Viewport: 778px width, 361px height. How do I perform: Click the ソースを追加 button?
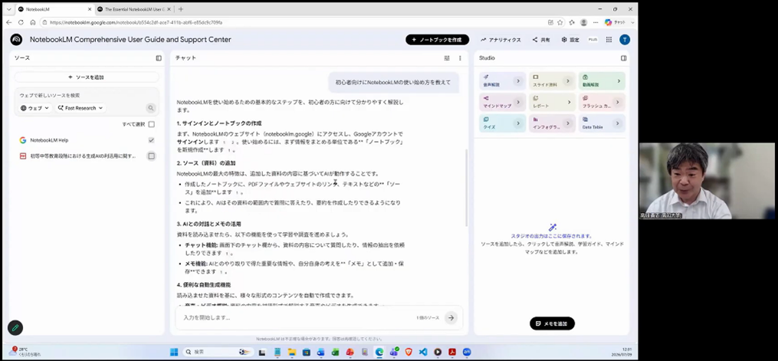click(x=87, y=77)
